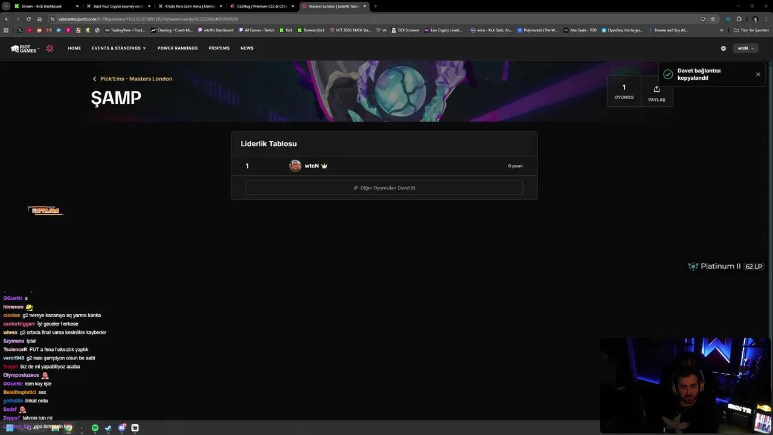Open the NEWS nav item

(x=247, y=48)
